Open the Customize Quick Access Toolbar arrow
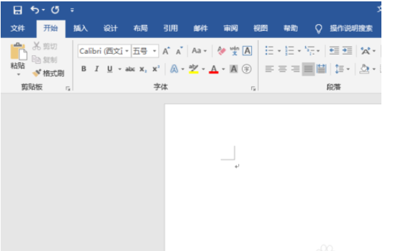 (72, 10)
